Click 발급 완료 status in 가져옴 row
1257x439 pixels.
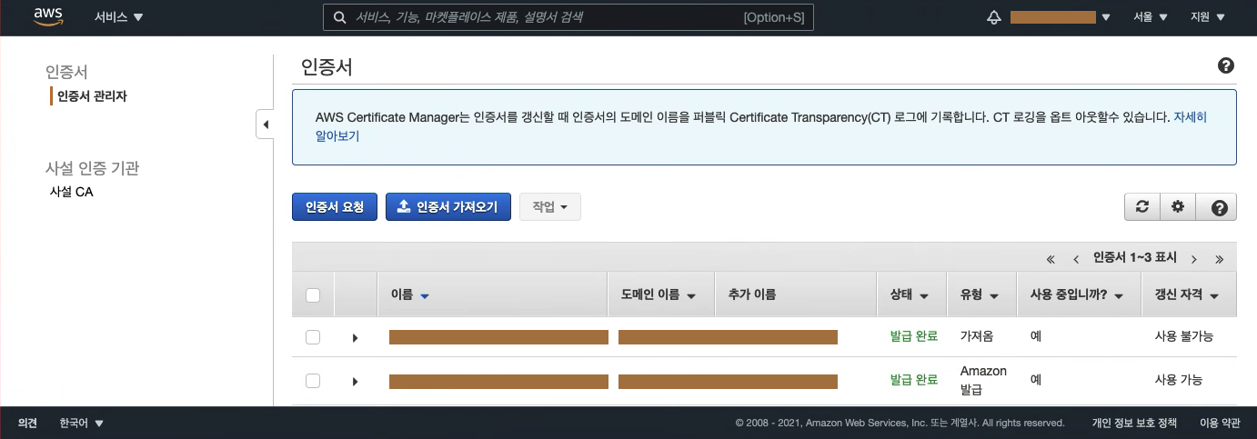(x=914, y=336)
